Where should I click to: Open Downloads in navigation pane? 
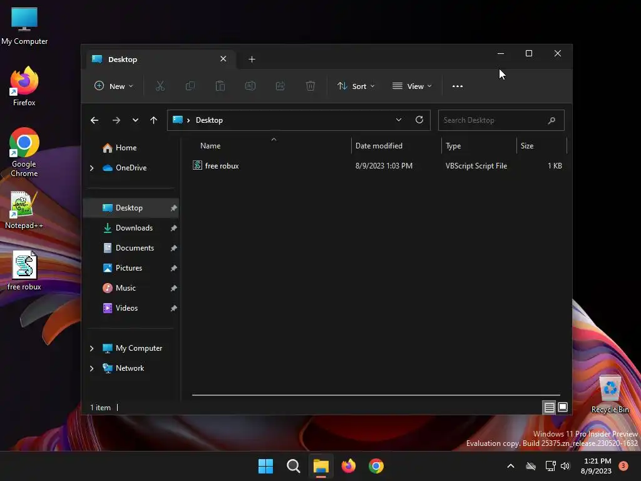[x=134, y=228]
